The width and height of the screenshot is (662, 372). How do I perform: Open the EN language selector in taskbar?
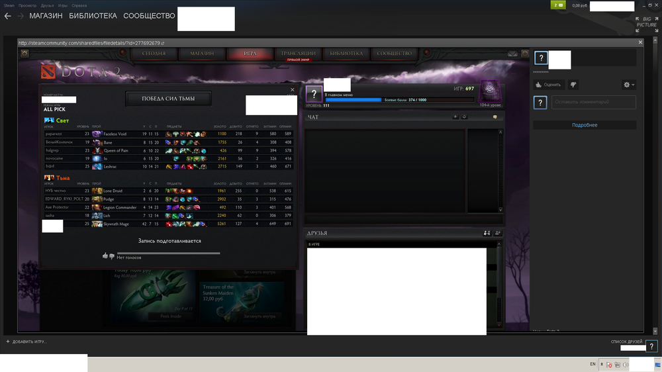click(592, 365)
